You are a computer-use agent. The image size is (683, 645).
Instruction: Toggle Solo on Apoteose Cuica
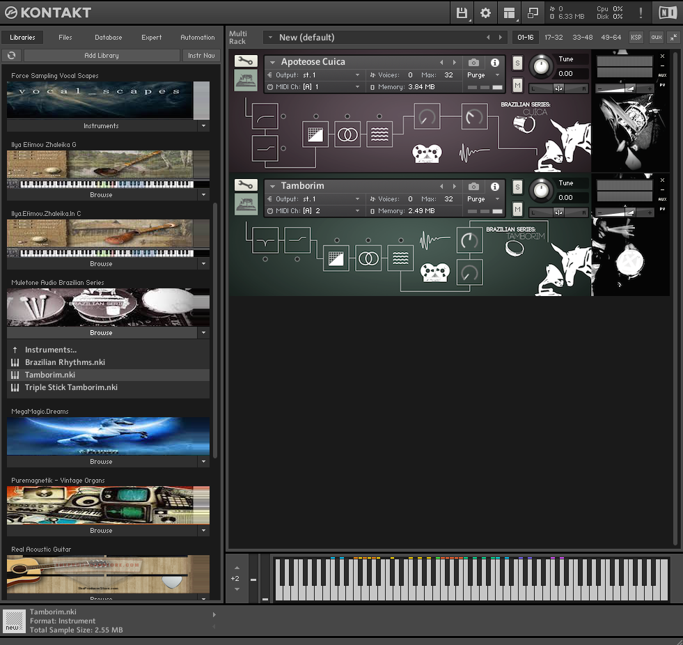517,63
